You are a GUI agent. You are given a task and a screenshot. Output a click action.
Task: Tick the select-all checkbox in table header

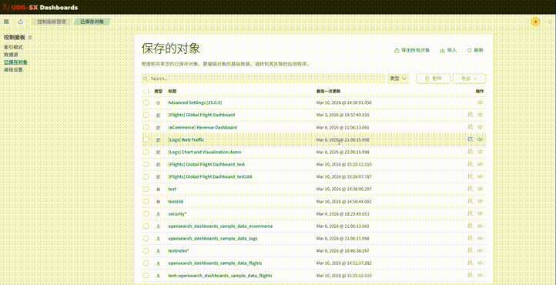146,92
